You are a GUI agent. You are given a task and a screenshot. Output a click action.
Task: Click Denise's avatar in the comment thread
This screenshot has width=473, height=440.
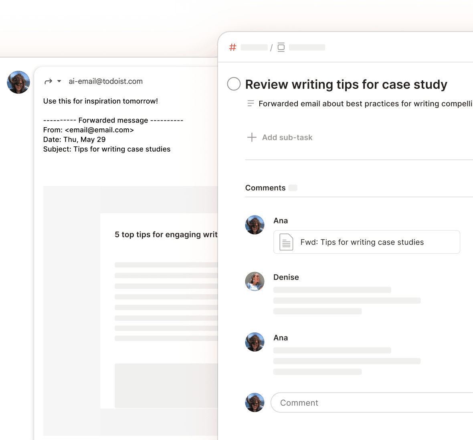click(255, 282)
